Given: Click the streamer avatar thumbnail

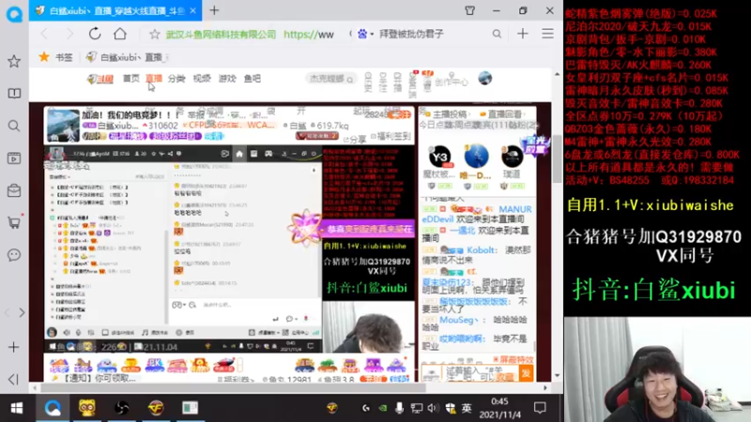Looking at the screenshot, I should pyautogui.click(x=63, y=126).
